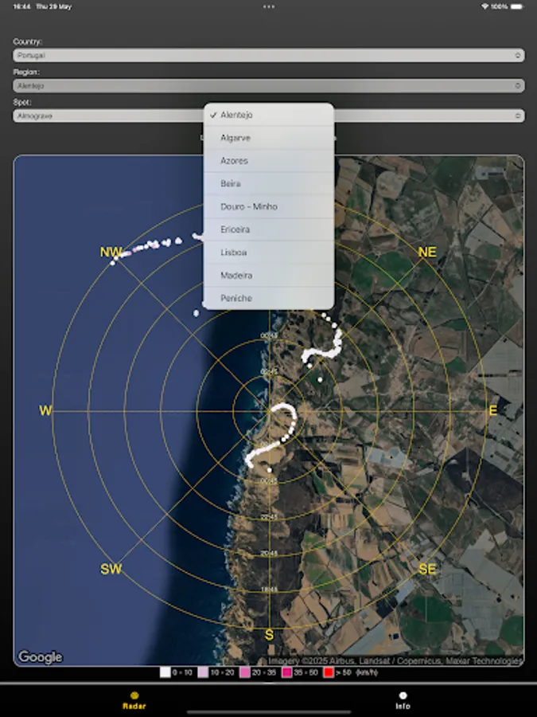The height and width of the screenshot is (717, 537).
Task: Choose Algarve from the region menu
Action: point(269,138)
